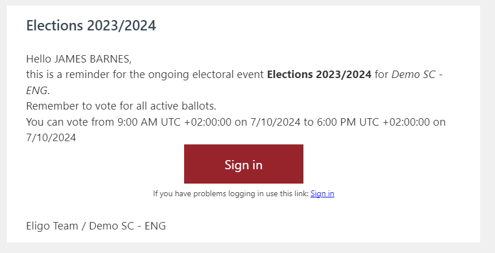
Task: Click Eligo Team in the signature
Action: click(52, 226)
